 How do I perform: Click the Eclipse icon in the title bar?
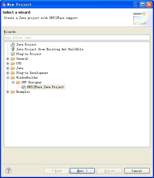click(x=4, y=4)
